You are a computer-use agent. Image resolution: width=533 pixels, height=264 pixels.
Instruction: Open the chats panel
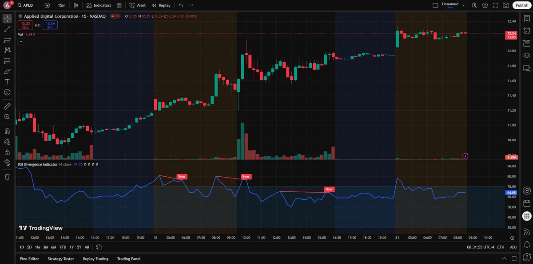[527, 68]
